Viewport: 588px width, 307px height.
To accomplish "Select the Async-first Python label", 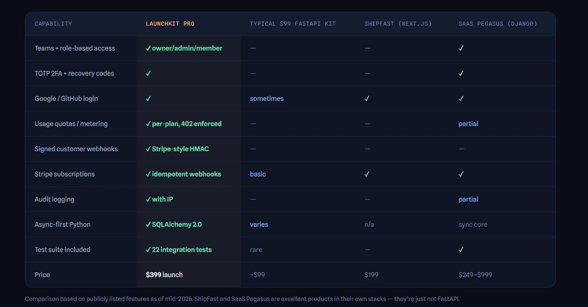I will 62,224.
